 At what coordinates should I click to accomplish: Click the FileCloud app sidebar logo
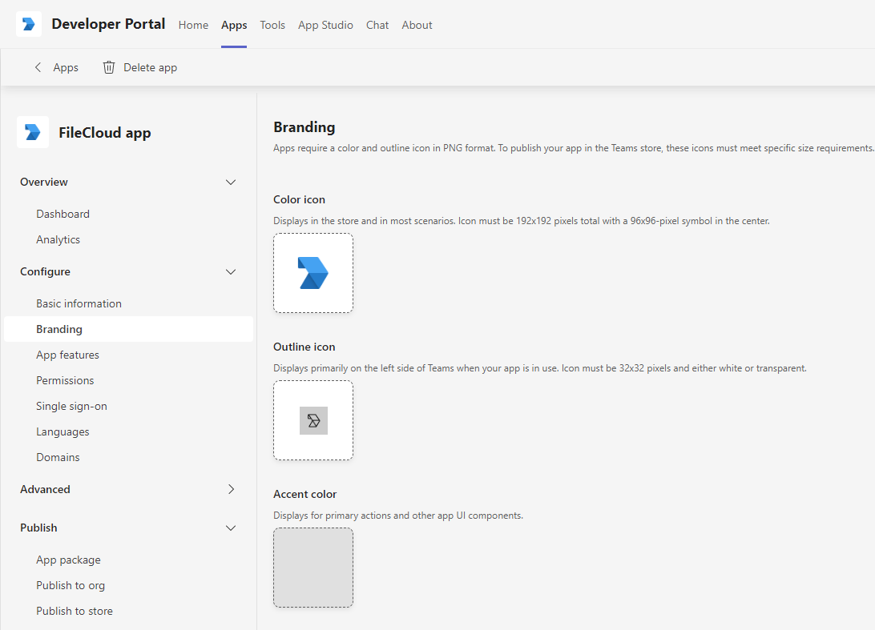(33, 132)
